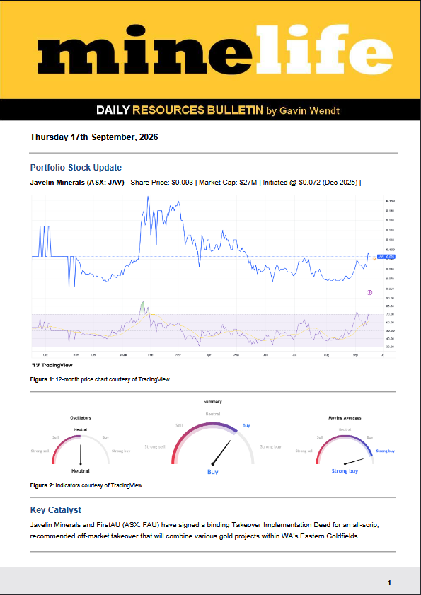Click the Summary gauge needle
The height and width of the screenshot is (595, 421).
click(221, 452)
